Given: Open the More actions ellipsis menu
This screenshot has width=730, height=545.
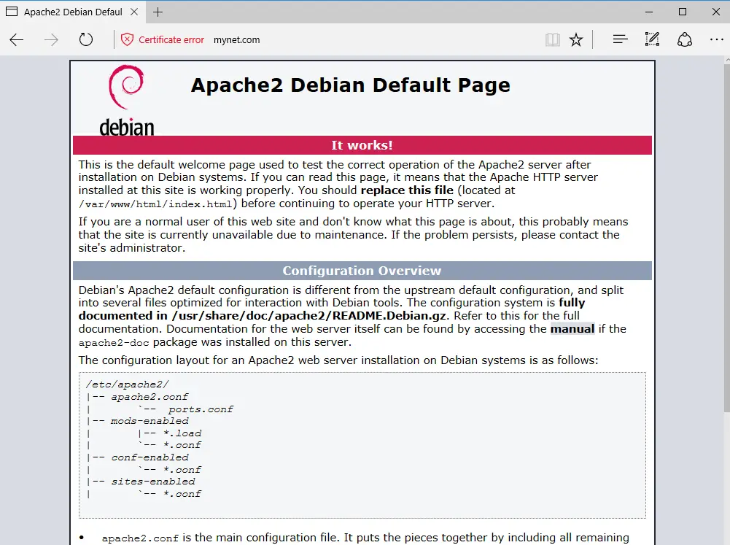Looking at the screenshot, I should 716,39.
